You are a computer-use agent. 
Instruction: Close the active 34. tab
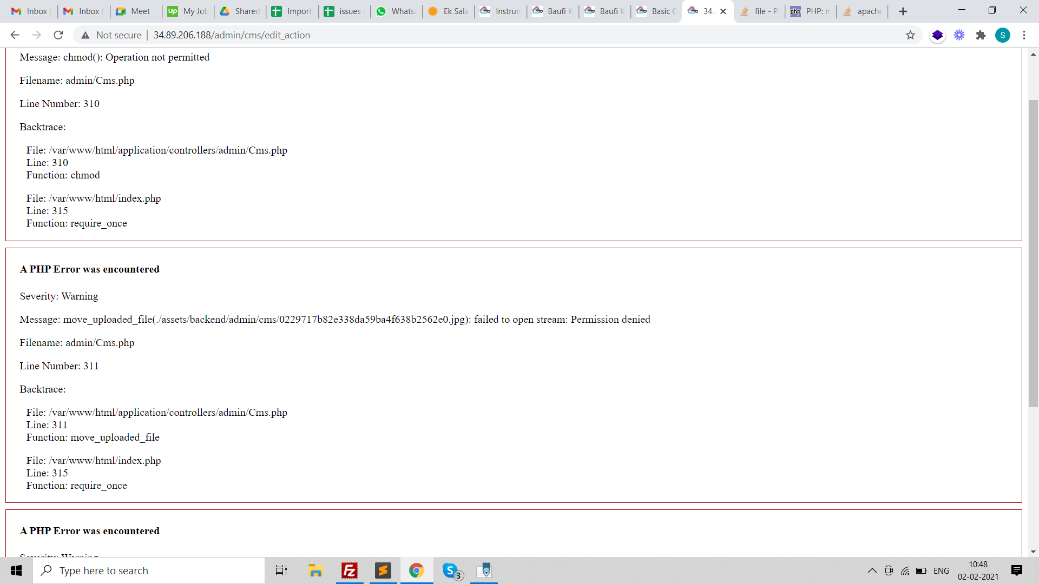coord(723,11)
